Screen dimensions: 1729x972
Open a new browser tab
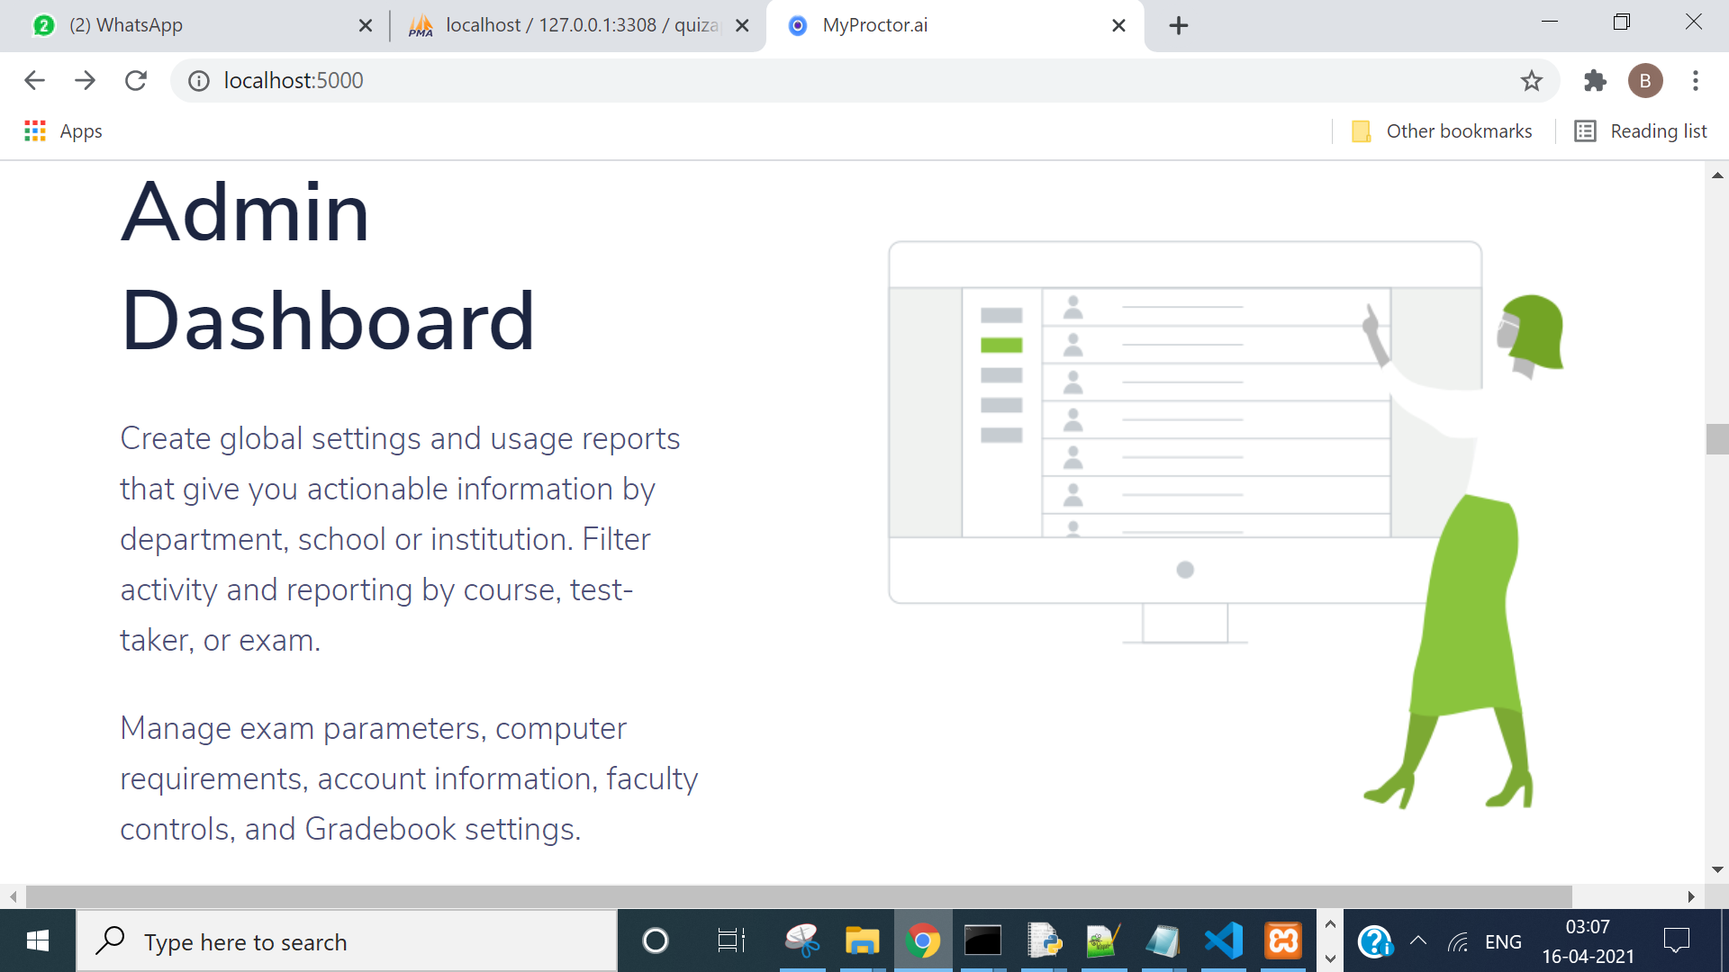point(1178,25)
